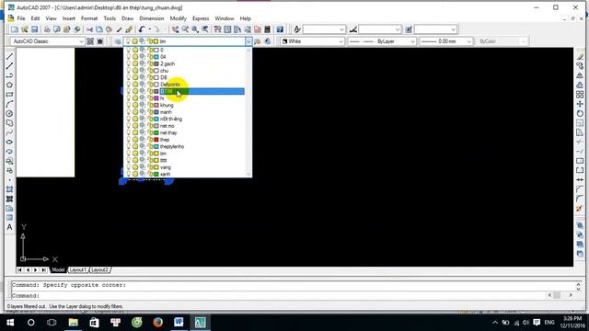Switch to the Layout2 tab
This screenshot has width=589, height=331.
pos(99,269)
